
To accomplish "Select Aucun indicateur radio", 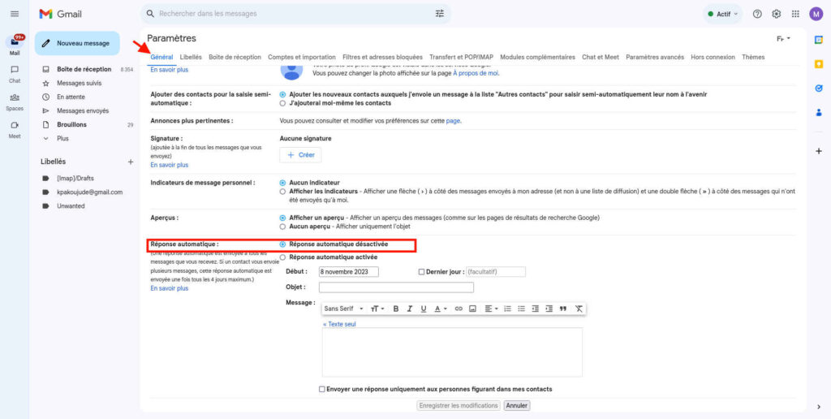I will coord(282,183).
